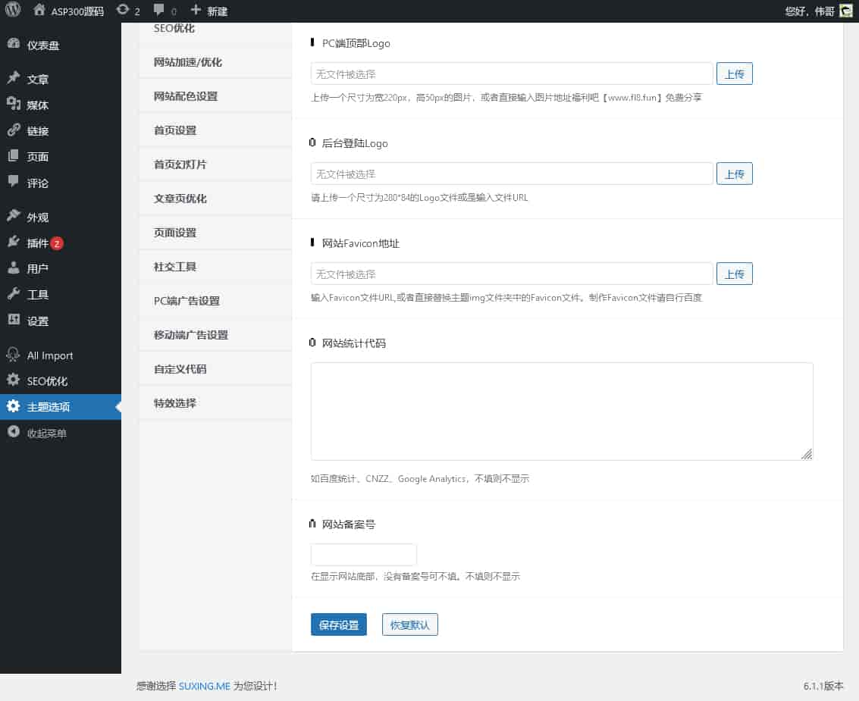Switch to 首页设置 tab

tap(215, 130)
